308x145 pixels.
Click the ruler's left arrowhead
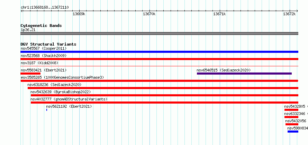[21, 11]
